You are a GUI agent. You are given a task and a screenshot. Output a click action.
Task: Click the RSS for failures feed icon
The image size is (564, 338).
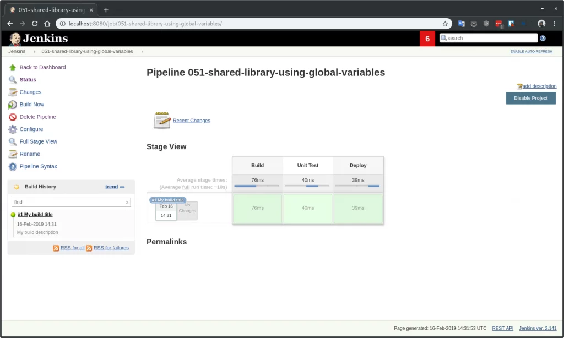[x=89, y=248]
